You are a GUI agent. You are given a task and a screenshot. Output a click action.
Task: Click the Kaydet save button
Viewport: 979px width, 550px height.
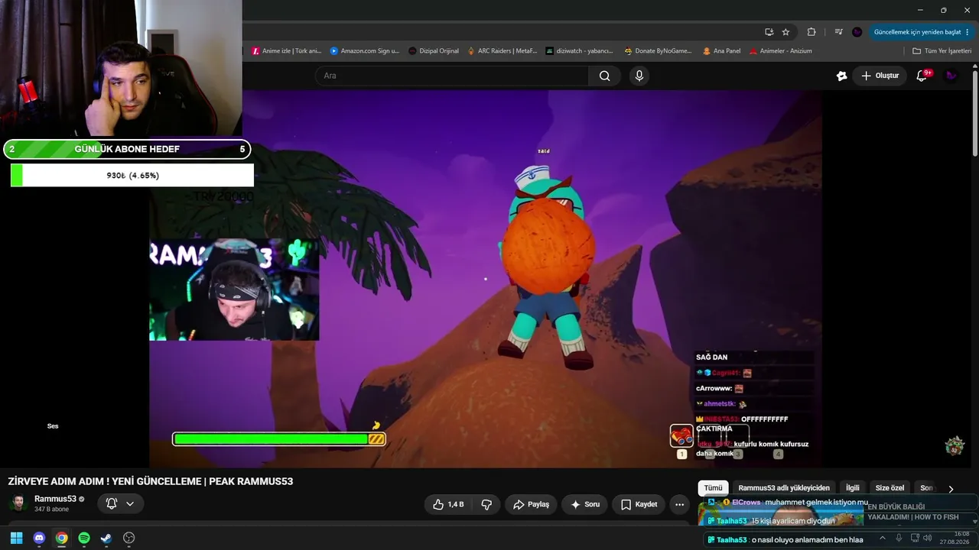[x=639, y=504]
